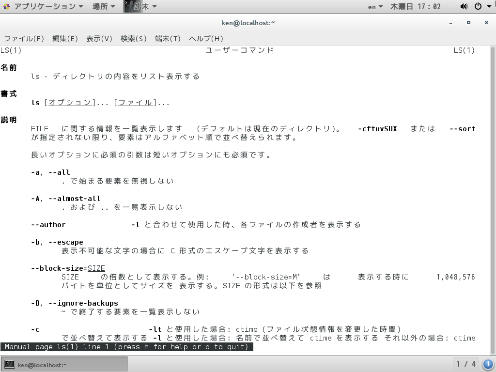This screenshot has width=496, height=372.
Task: Click the blue notification badge icon
Action: [487, 364]
